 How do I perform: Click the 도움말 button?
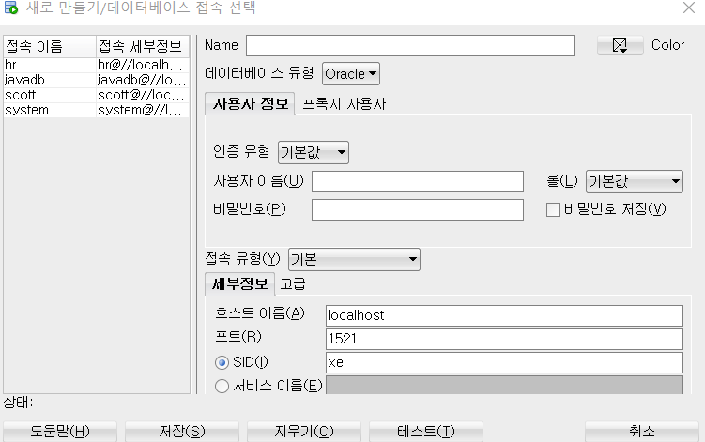pos(60,432)
